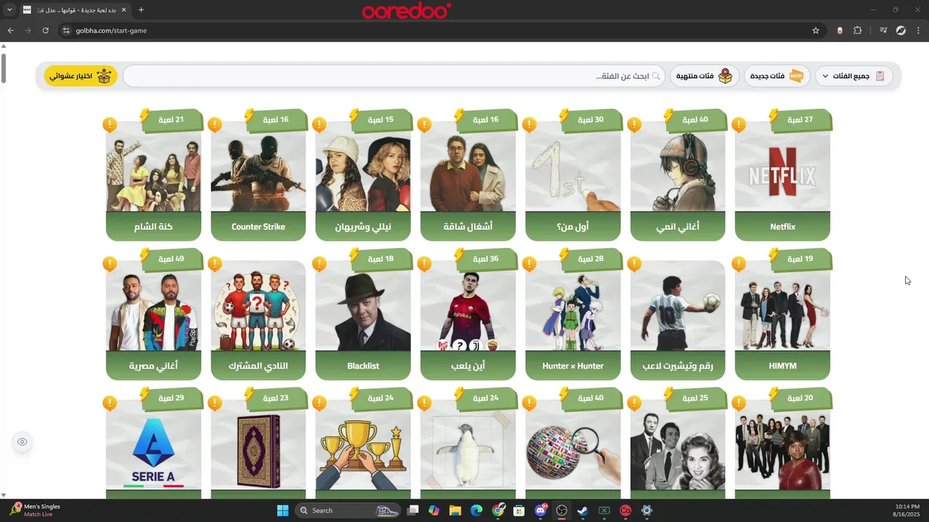Open the finished categories filter فئات منتهية
The image size is (929, 522).
point(704,76)
